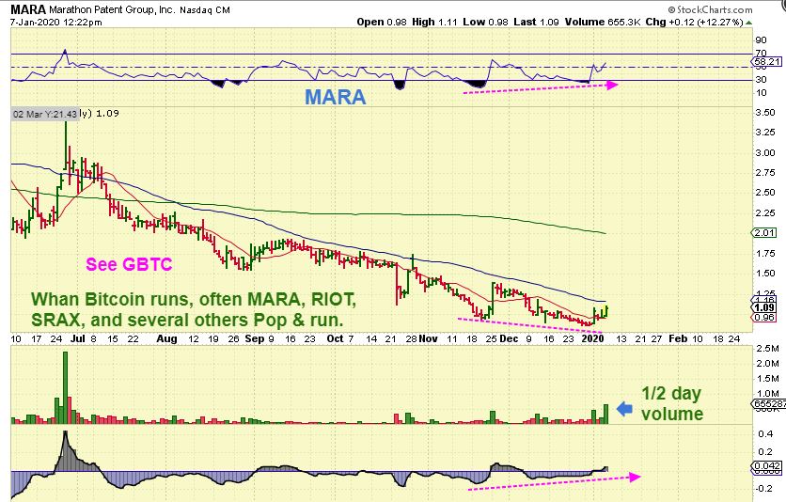Click the RSI axis label 90
The width and height of the screenshot is (786, 502).
click(x=761, y=40)
